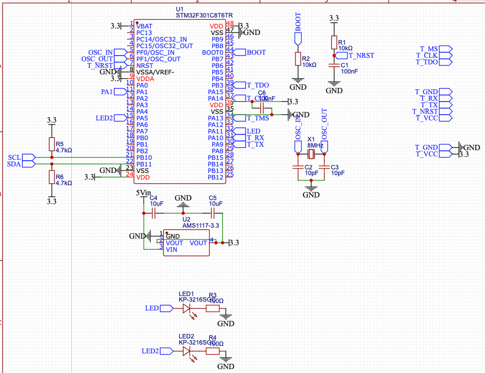
Task: Click the PB12 pin label
Action: [x=215, y=177]
